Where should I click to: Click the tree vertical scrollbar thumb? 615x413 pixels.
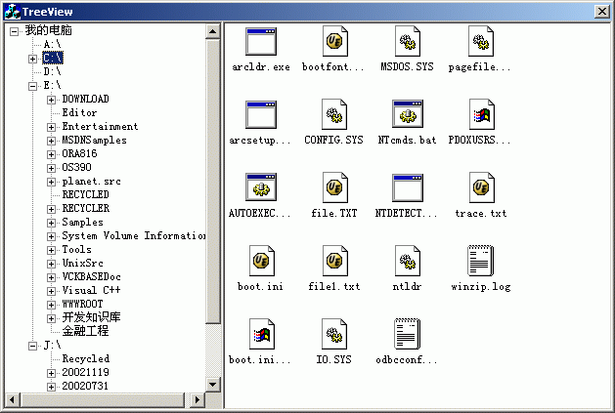point(212,181)
